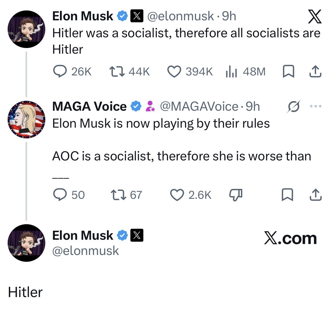Open the @MAGAVoice profile handle
331x314 pixels.
199,106
